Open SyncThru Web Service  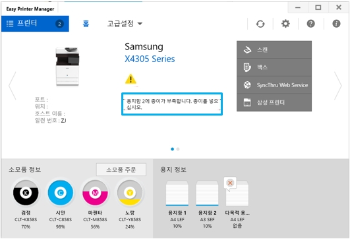click(274, 85)
